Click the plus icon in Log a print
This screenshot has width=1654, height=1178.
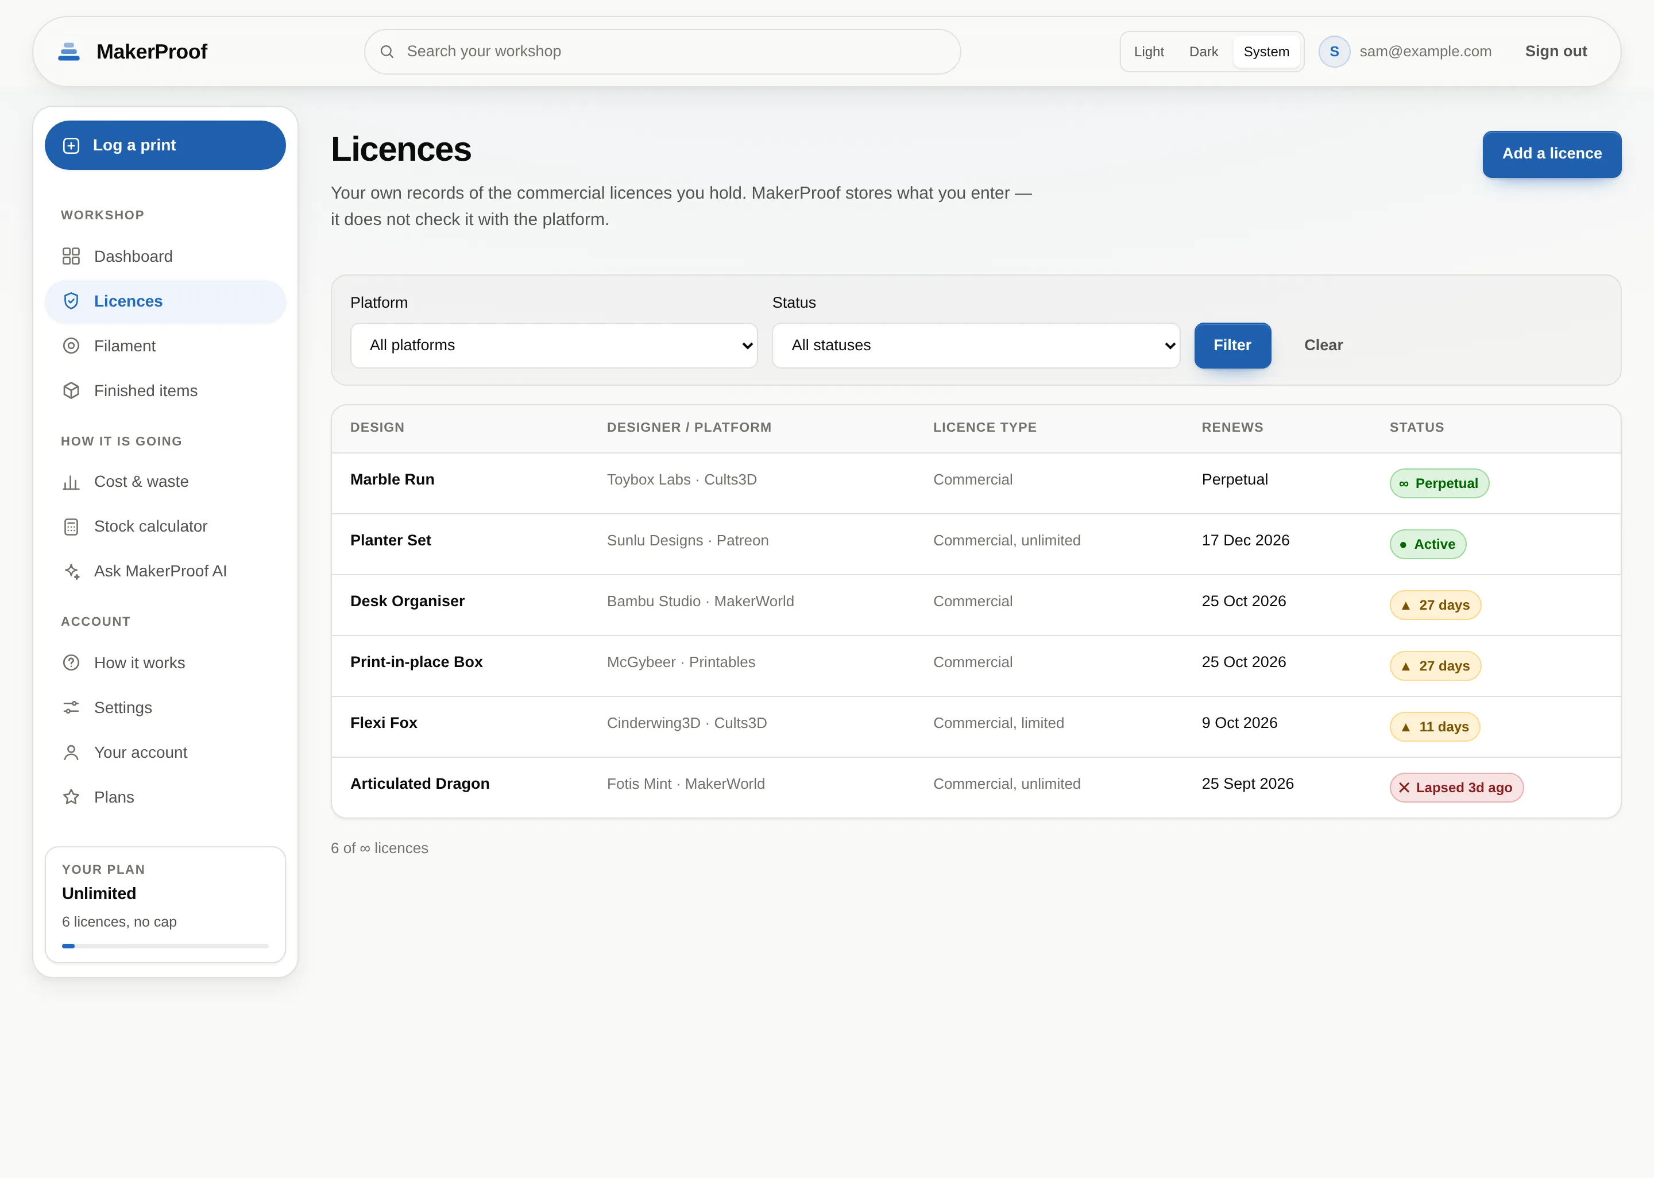tap(71, 146)
